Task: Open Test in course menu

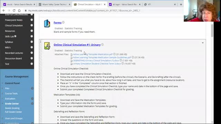Action: [x=7, y=64]
